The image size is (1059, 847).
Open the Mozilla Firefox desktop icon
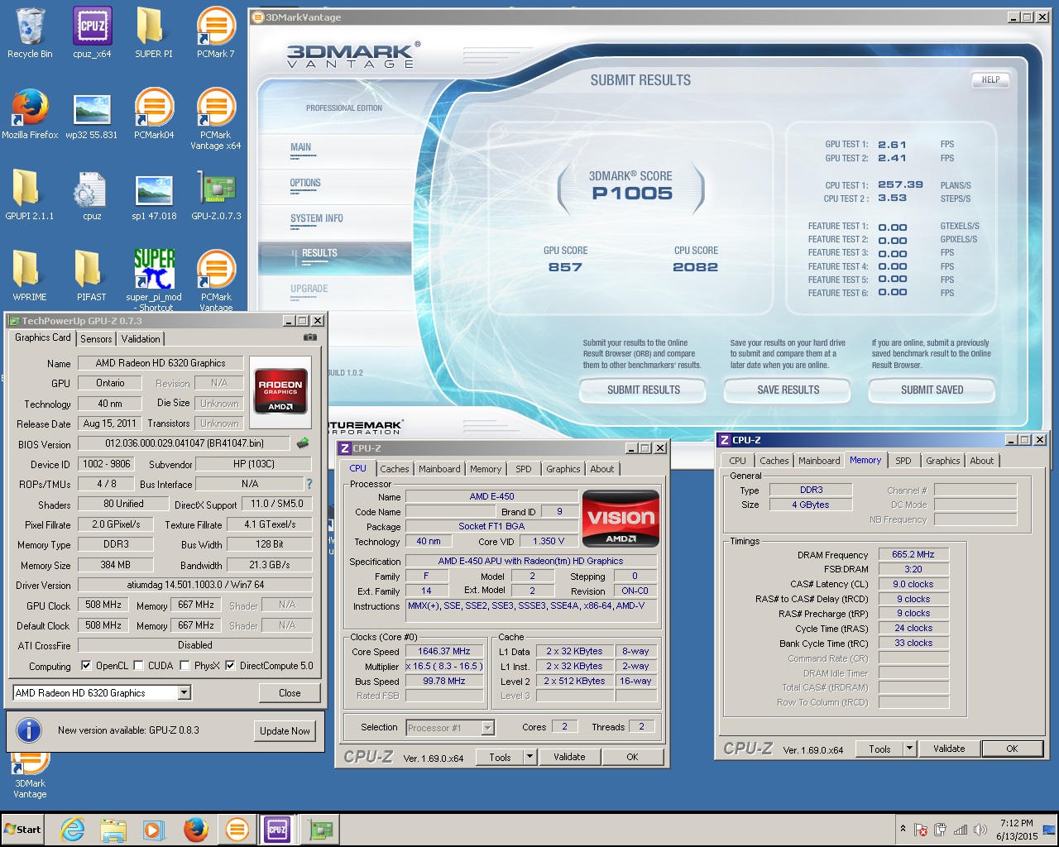(30, 113)
